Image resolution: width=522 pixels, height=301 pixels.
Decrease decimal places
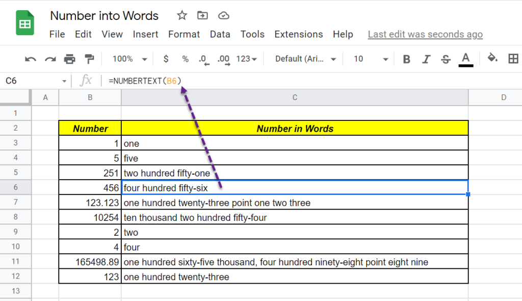pyautogui.click(x=203, y=59)
